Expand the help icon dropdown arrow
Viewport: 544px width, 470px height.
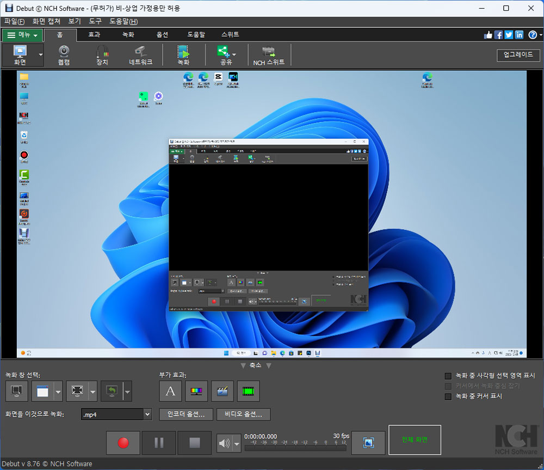[x=541, y=35]
